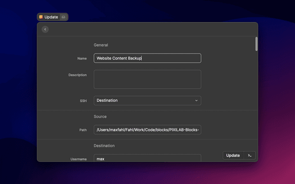Click the orange app icon beside Update title

41,17
